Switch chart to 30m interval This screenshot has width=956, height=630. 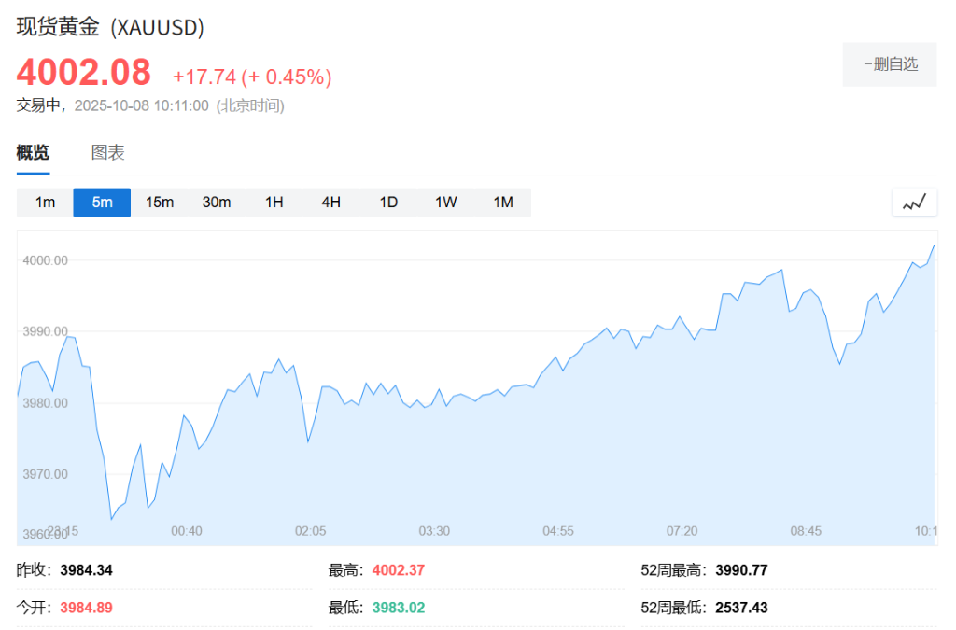(217, 203)
